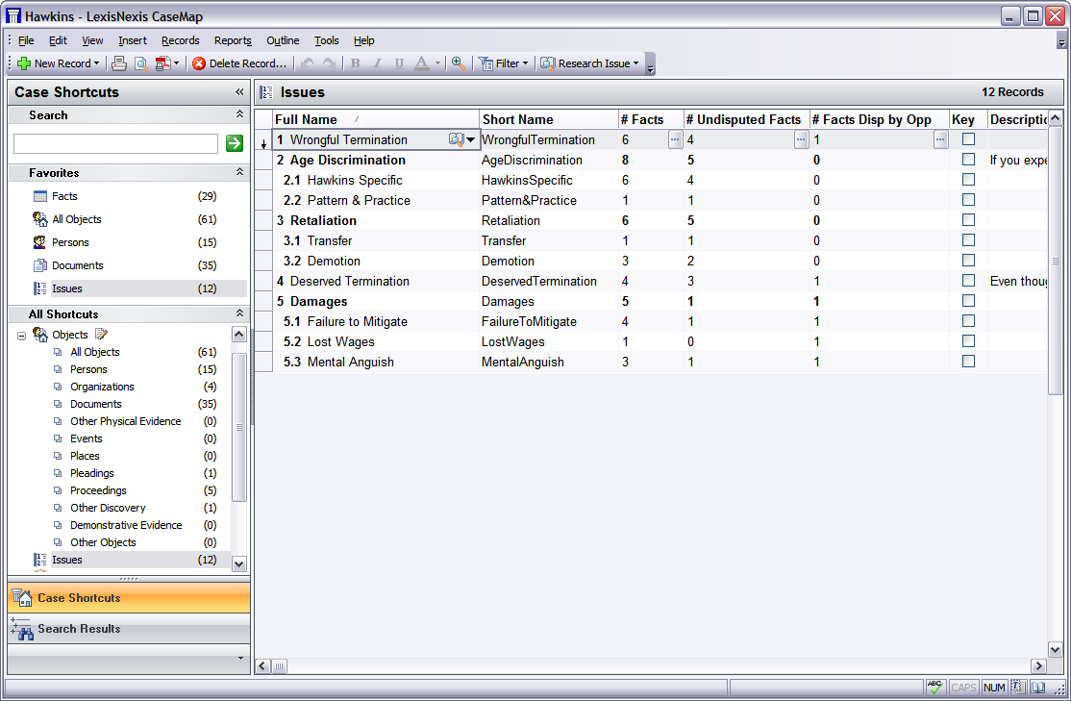Collapse the Search section
1071x701 pixels.
[x=239, y=114]
